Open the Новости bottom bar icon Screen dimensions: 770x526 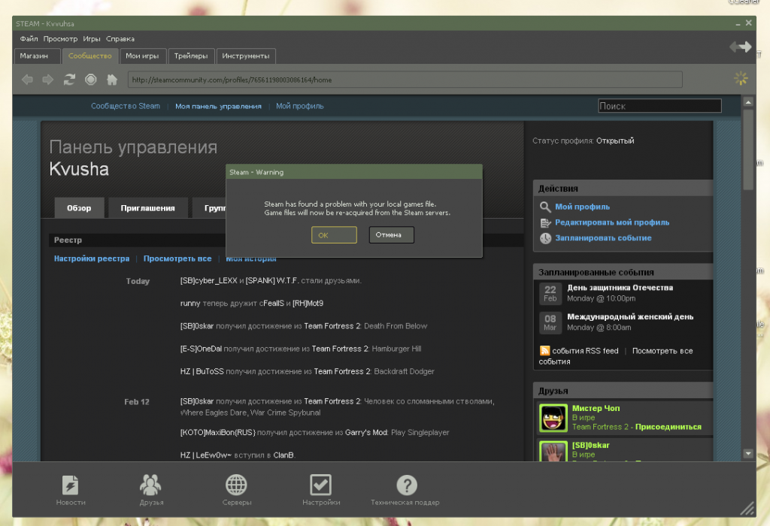pos(70,485)
